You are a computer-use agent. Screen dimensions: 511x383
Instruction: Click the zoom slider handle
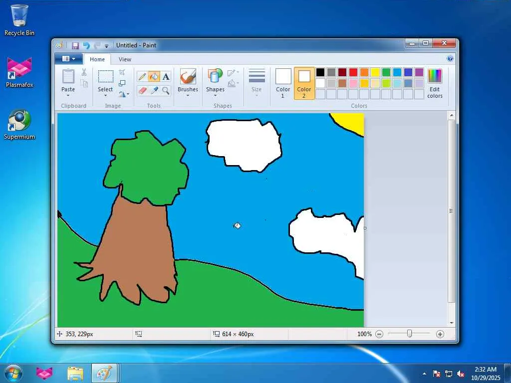point(410,334)
